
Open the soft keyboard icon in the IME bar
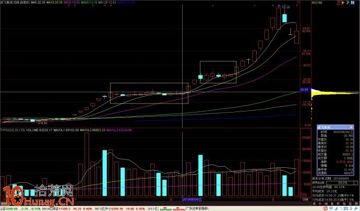point(346,208)
